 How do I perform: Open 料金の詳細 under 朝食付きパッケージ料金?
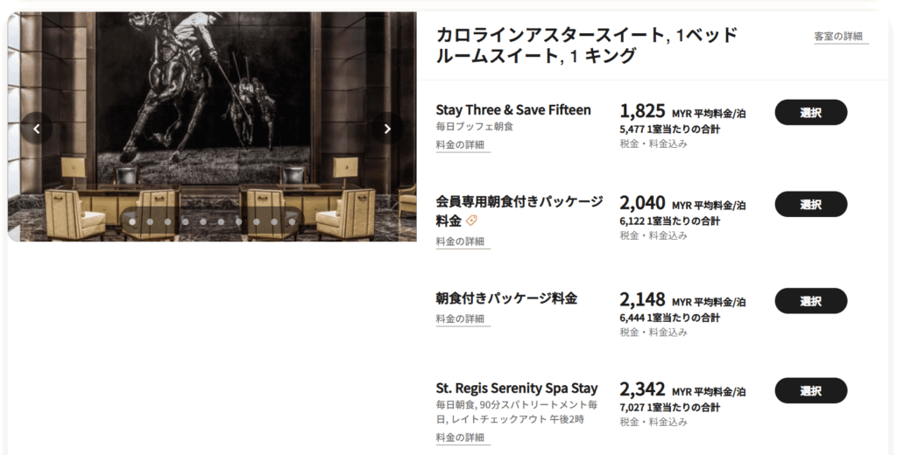(x=460, y=318)
